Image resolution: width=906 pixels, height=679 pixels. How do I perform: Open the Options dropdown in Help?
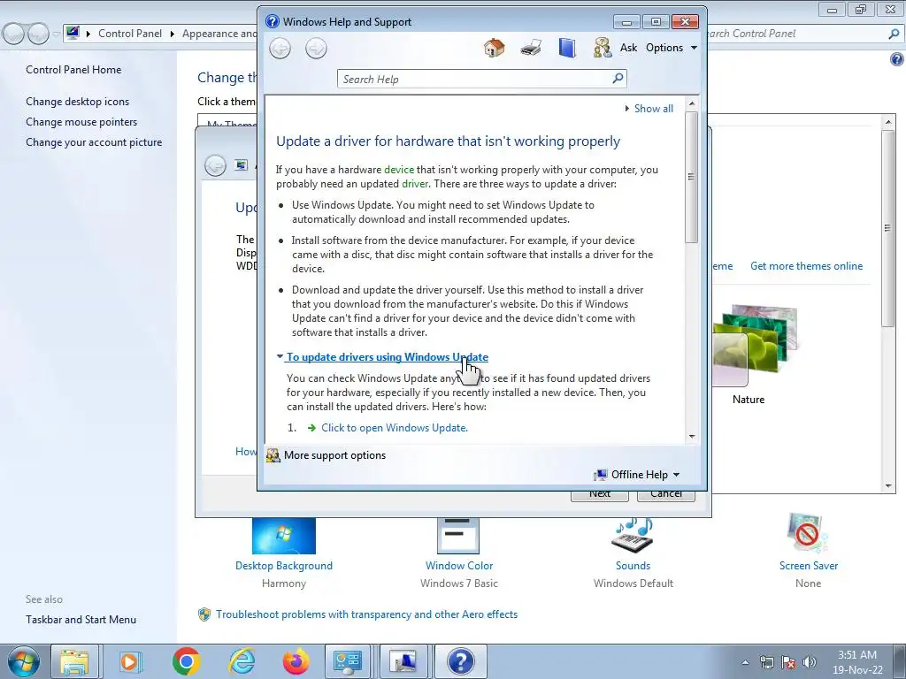pos(672,48)
